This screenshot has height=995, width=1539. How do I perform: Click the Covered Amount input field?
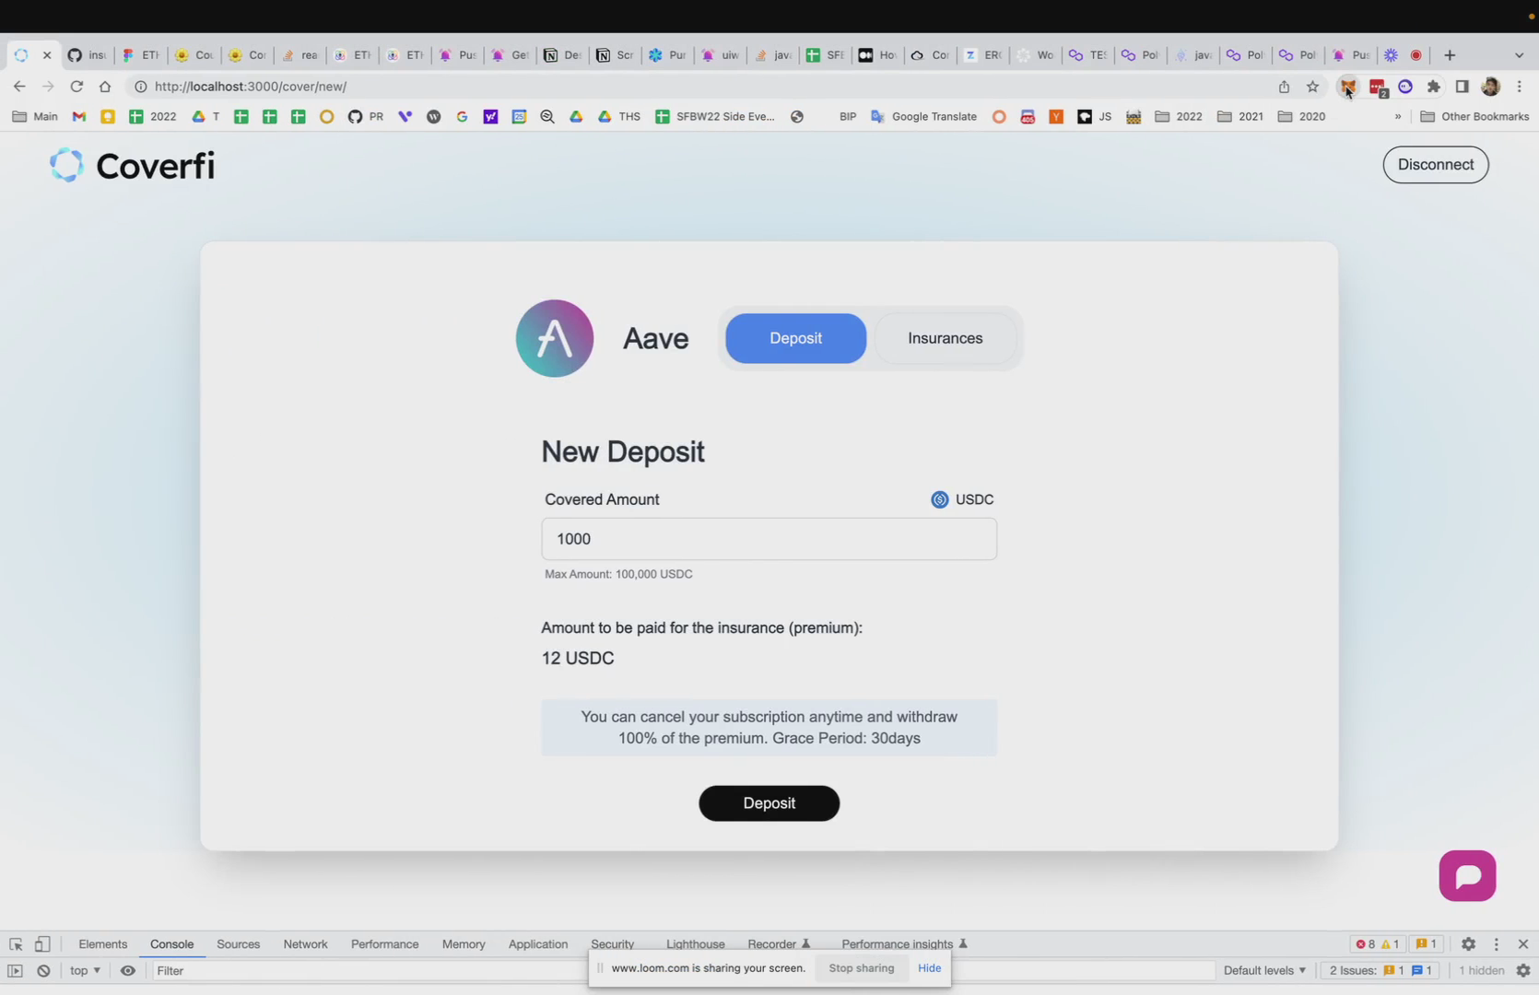(x=769, y=539)
